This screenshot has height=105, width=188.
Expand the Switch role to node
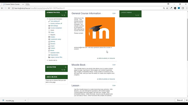tap(47, 60)
